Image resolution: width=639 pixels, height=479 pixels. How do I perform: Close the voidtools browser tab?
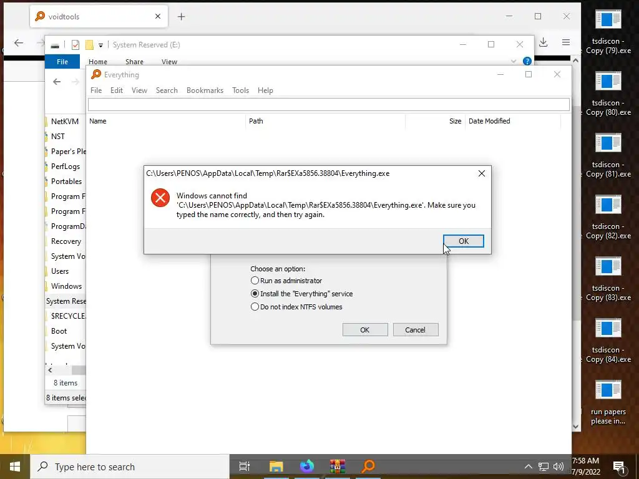[158, 16]
